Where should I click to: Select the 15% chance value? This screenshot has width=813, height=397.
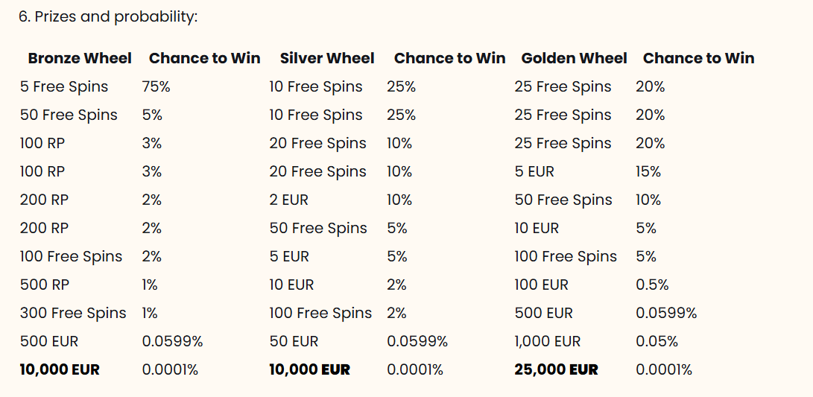(x=648, y=171)
